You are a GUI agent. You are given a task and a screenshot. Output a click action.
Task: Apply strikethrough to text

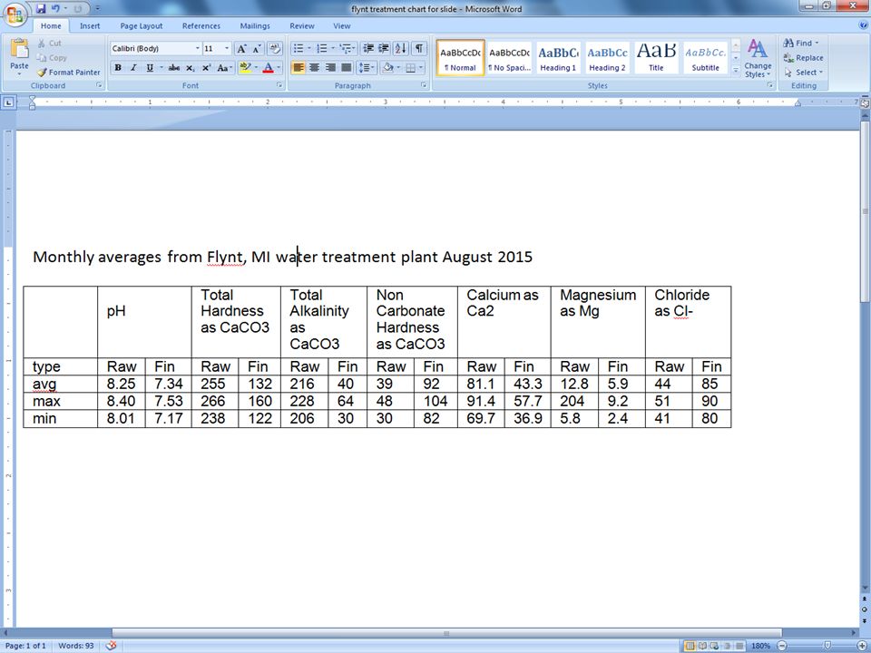[x=174, y=68]
